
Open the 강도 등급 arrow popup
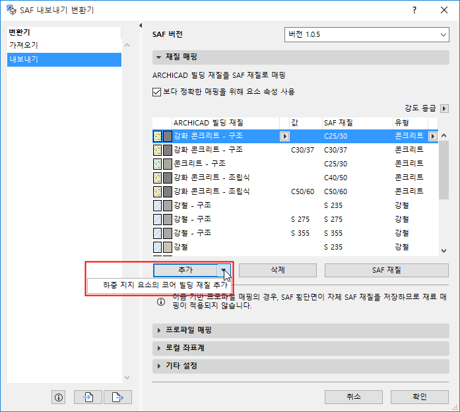coord(444,108)
